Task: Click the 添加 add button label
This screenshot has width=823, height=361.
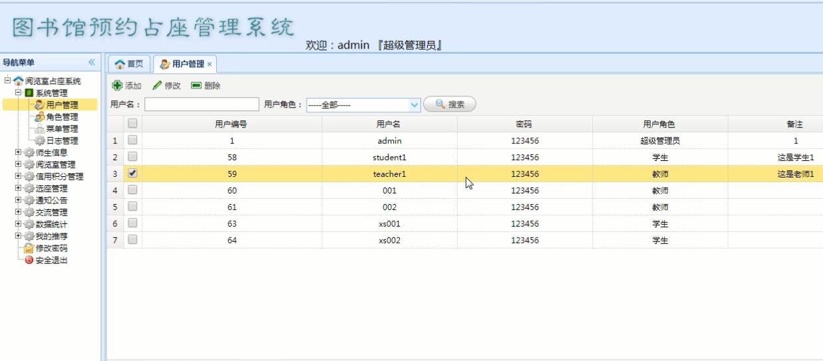Action: (134, 86)
